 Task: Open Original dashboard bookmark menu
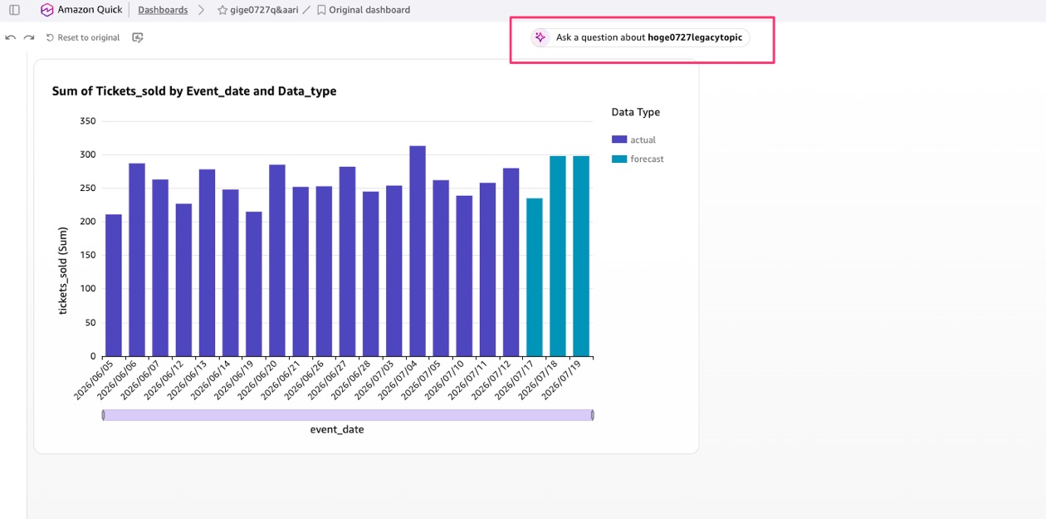click(363, 10)
